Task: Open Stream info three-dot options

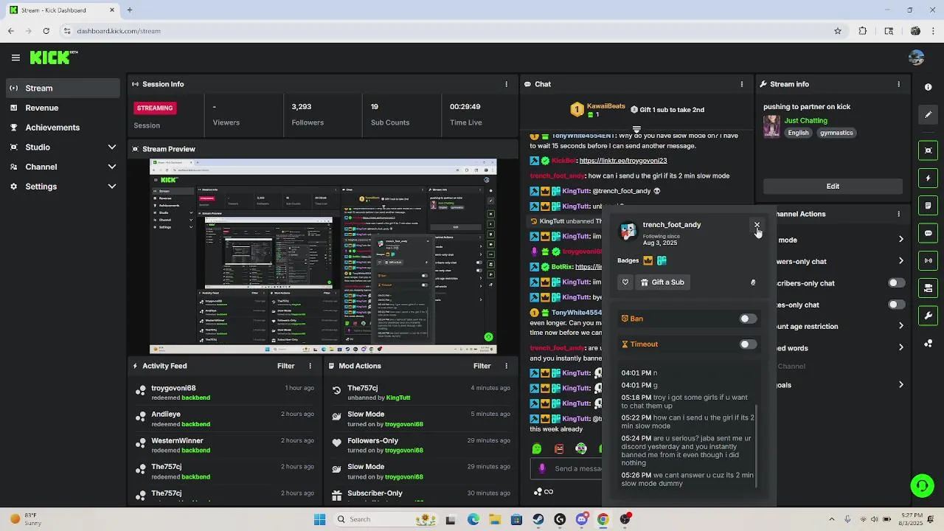Action: pyautogui.click(x=898, y=84)
